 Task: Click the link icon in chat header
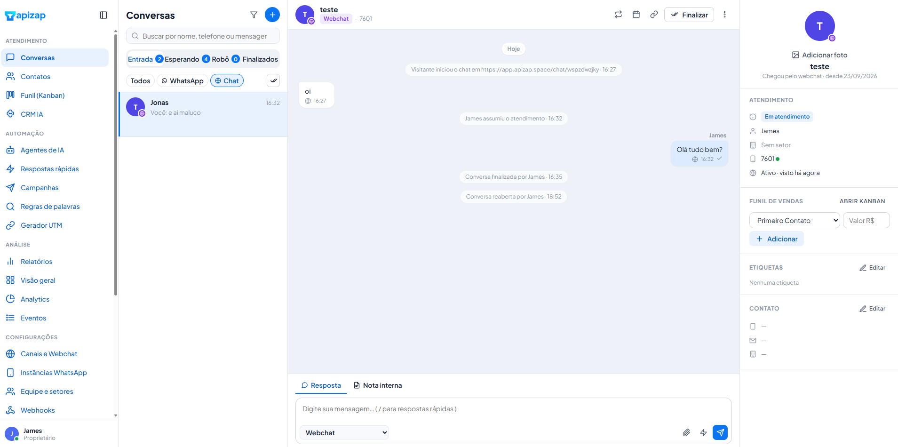pos(654,15)
